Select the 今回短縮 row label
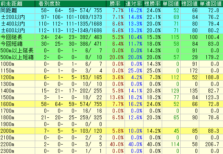223x154 pixels. click(11, 44)
